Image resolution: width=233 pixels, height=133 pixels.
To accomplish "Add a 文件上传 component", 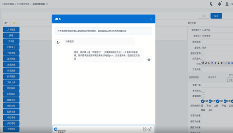I will [x=11, y=82].
